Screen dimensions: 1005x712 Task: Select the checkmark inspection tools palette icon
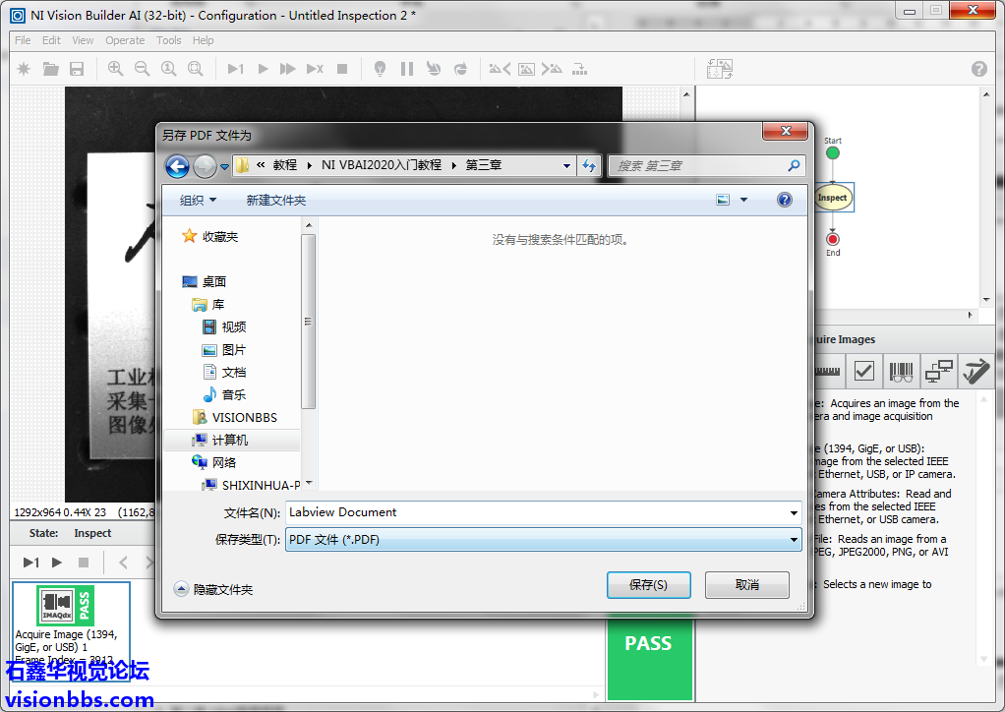pyautogui.click(x=863, y=372)
